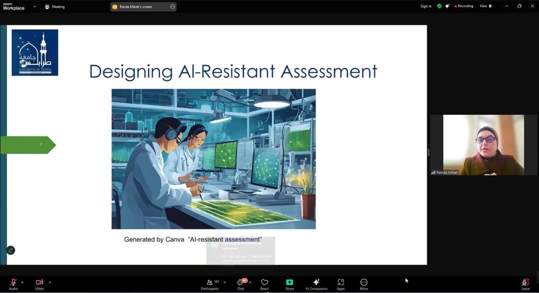
Task: Open the Participants panel
Action: pos(210,283)
